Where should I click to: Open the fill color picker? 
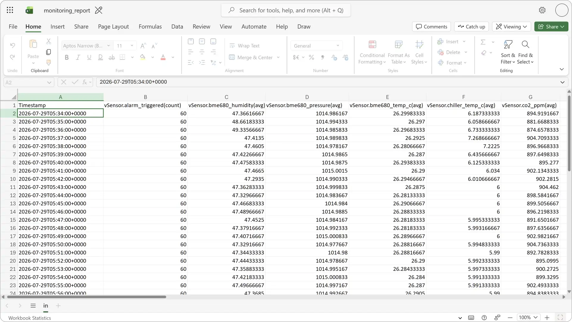click(152, 57)
